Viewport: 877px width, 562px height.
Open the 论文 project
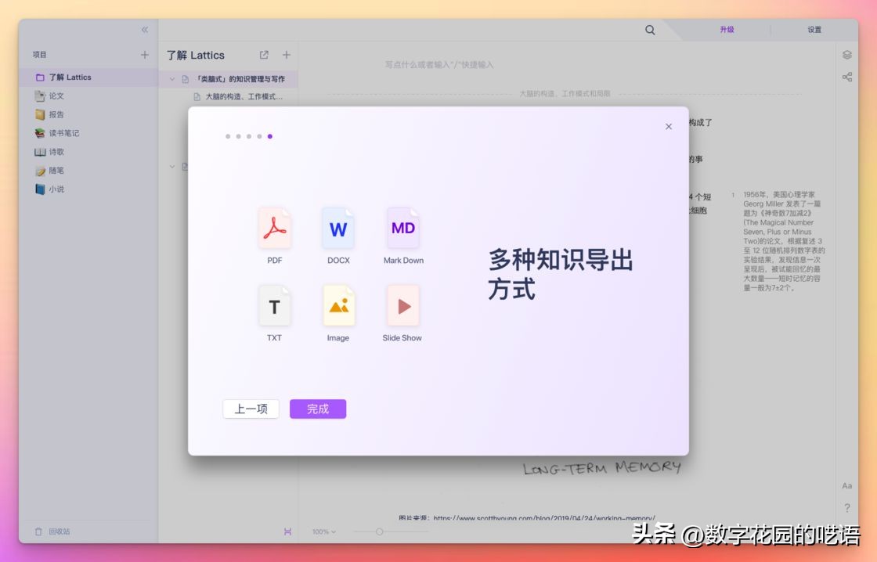[x=88, y=96]
